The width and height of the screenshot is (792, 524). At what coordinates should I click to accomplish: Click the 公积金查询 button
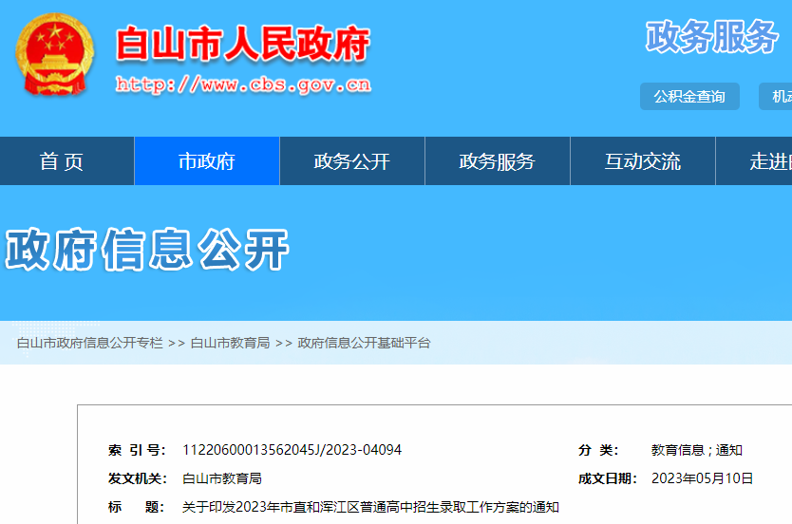pos(689,97)
